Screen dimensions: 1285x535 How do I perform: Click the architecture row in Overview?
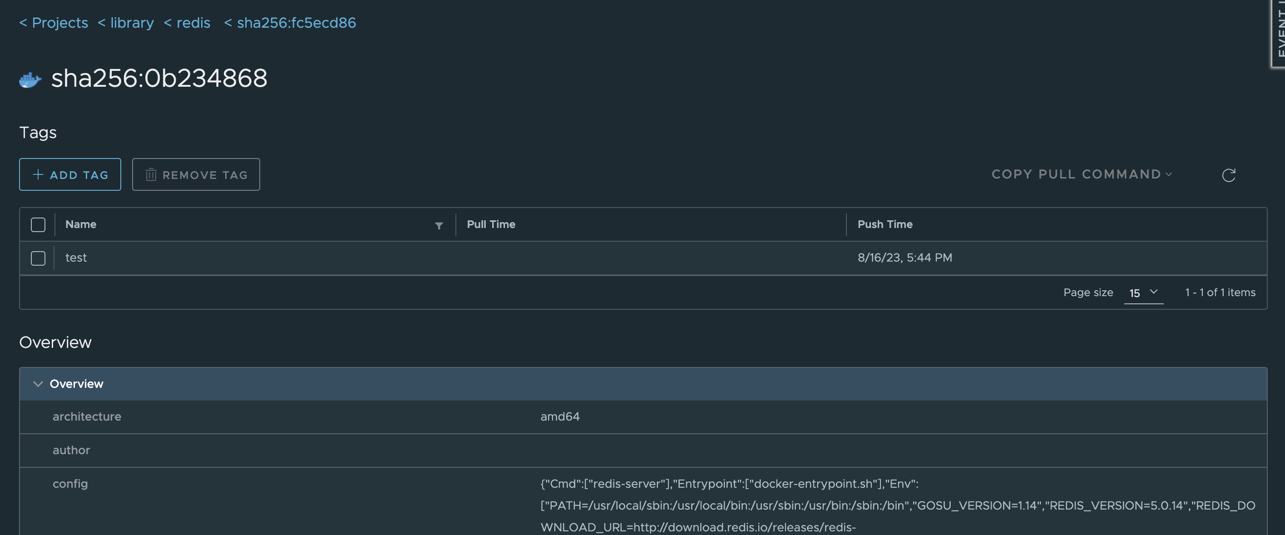(87, 417)
